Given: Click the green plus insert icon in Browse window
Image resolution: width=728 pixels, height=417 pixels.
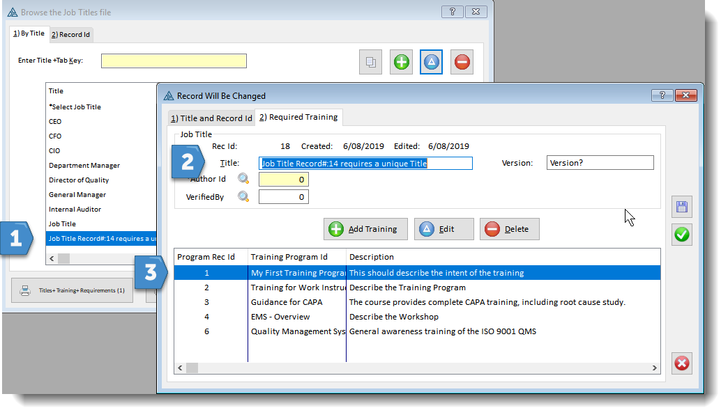Looking at the screenshot, I should click(401, 62).
